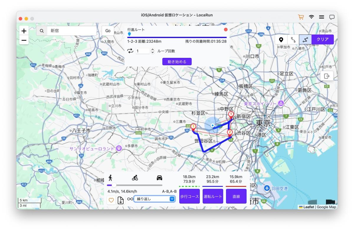The image size is (354, 231).
Task: Click the loop count stepper arrows
Action: coord(153,51)
